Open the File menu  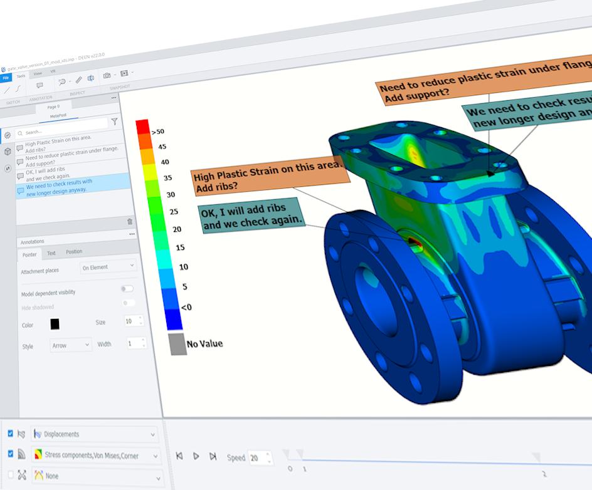(x=6, y=78)
